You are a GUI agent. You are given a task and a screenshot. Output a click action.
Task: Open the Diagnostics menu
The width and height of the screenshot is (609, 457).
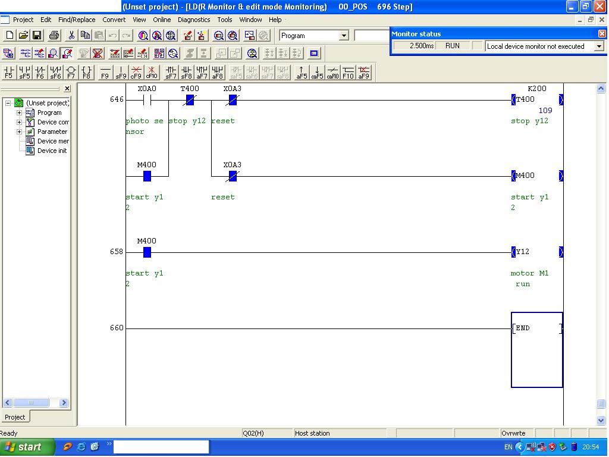[x=193, y=20]
